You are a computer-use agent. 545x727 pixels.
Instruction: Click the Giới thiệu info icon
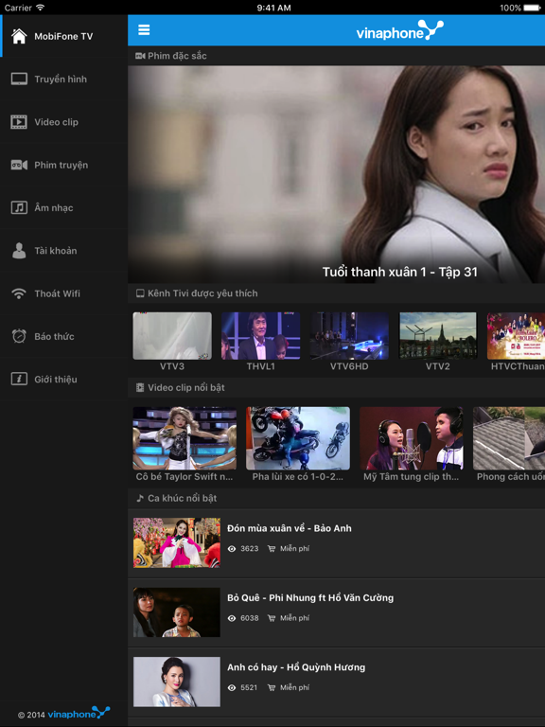coord(19,380)
